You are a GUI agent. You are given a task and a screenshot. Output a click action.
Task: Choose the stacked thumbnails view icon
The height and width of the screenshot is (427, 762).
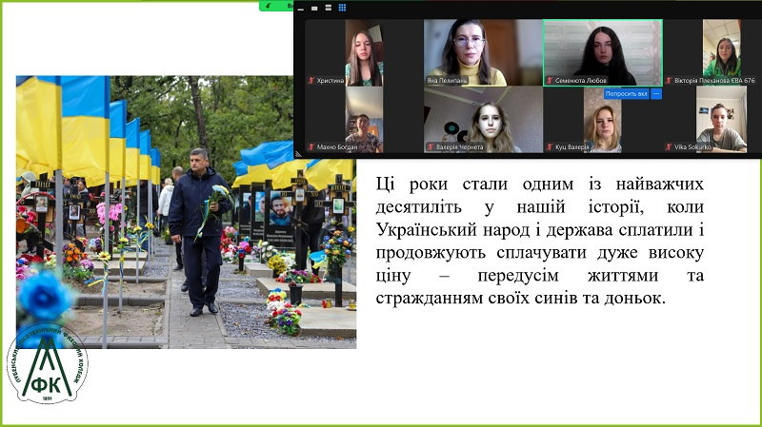[x=328, y=8]
